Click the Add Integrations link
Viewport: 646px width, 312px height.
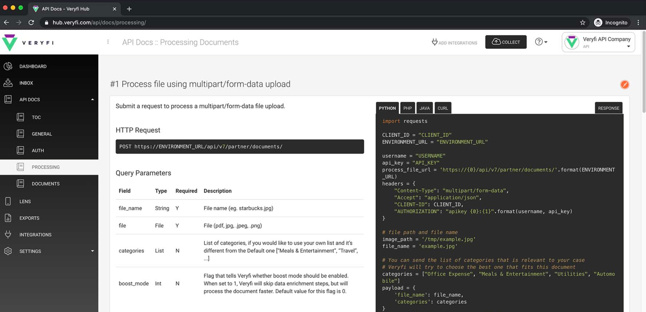coord(454,42)
